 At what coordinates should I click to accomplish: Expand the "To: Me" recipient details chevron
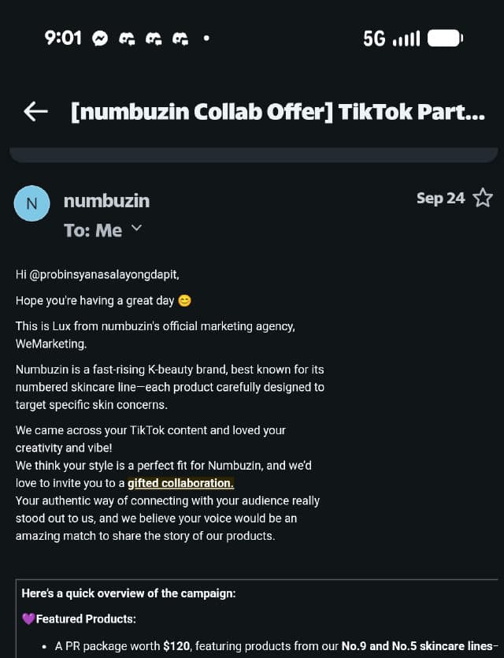click(136, 229)
